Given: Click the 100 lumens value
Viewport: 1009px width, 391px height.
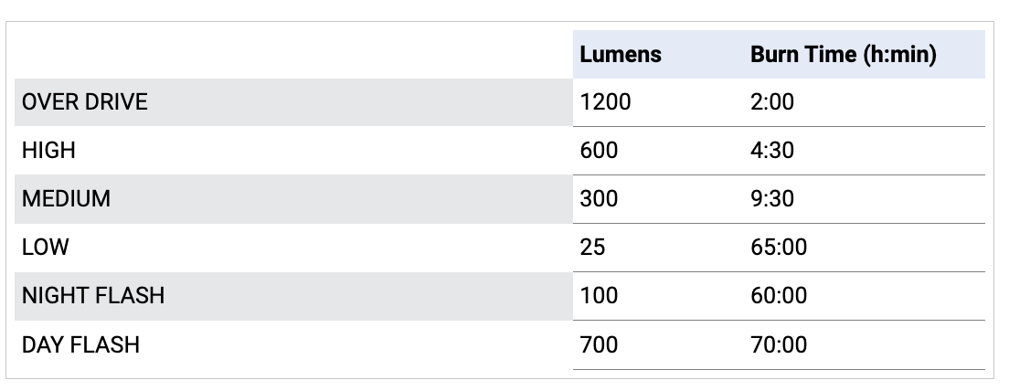Looking at the screenshot, I should pyautogui.click(x=600, y=296).
